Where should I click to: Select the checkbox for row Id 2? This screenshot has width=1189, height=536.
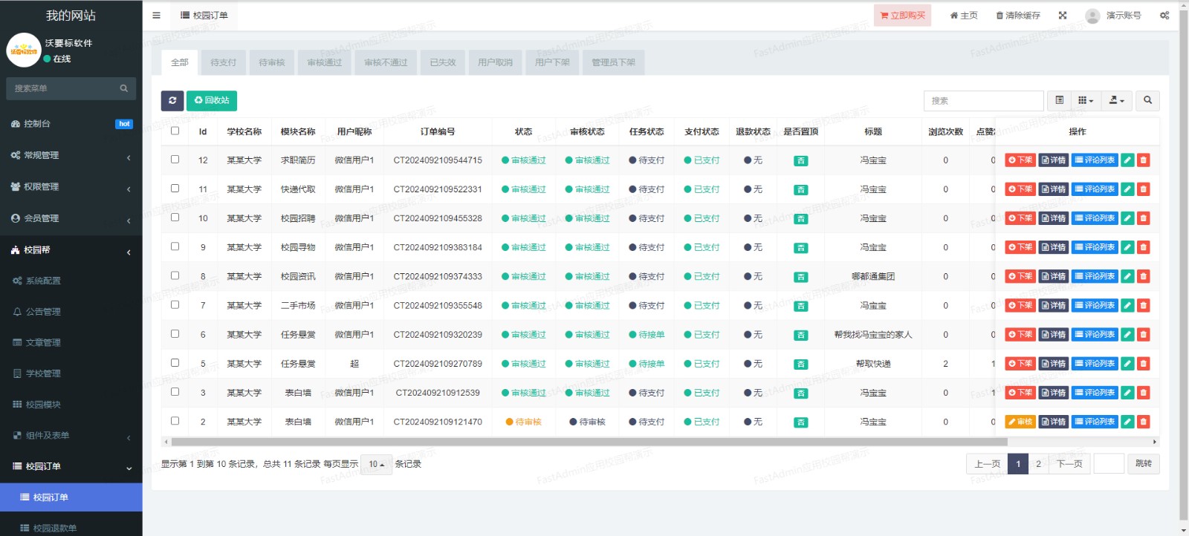pos(175,421)
